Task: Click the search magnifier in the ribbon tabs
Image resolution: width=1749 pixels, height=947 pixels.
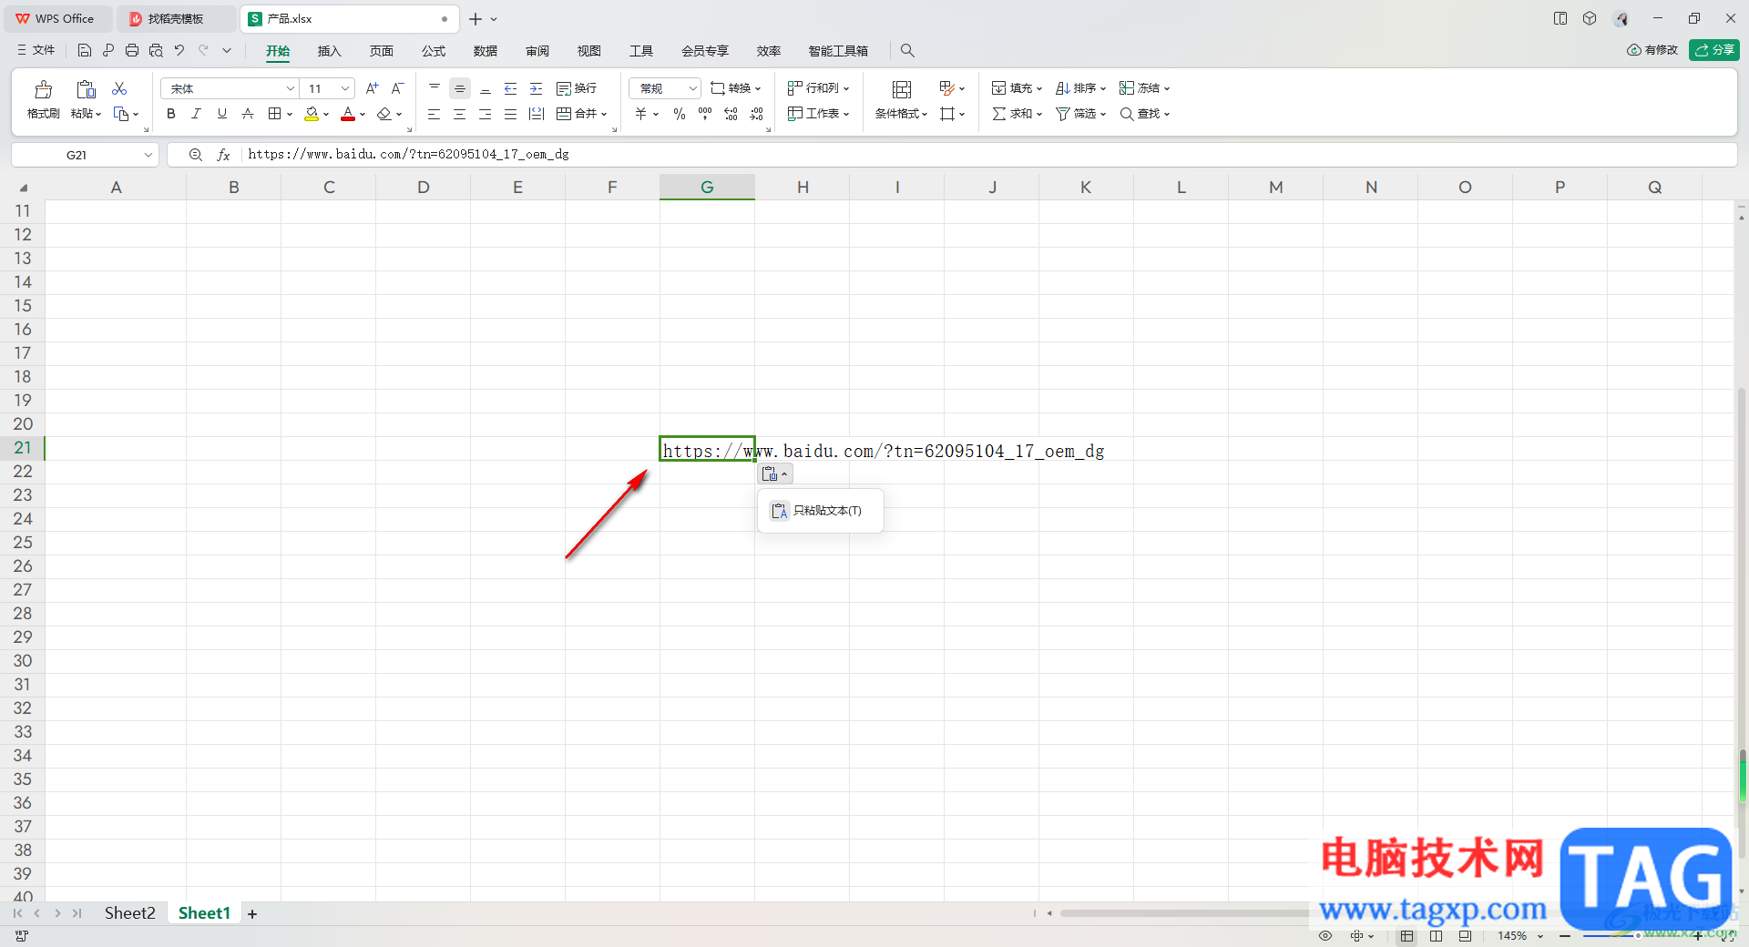Action: click(x=907, y=51)
